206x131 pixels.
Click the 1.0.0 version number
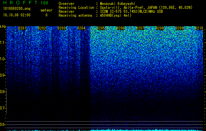coord(44,3)
